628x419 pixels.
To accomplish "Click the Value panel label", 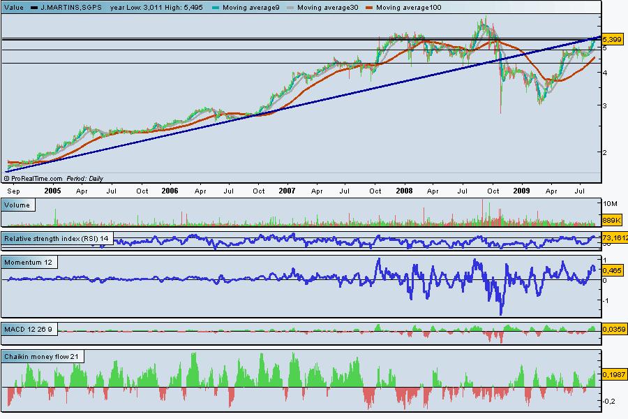I will click(14, 7).
